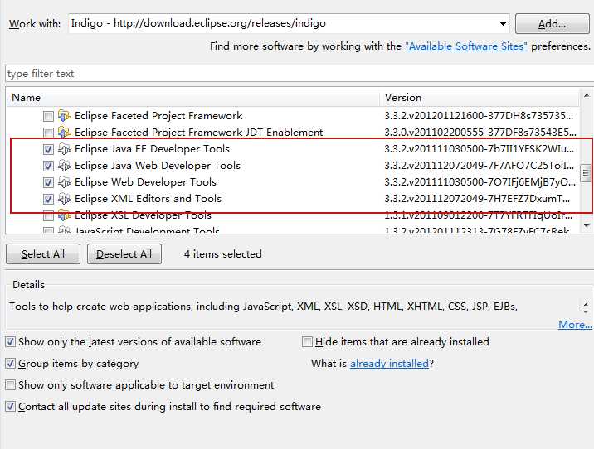Toggle Show only the latest versions option
This screenshot has height=449, width=594.
[10, 342]
